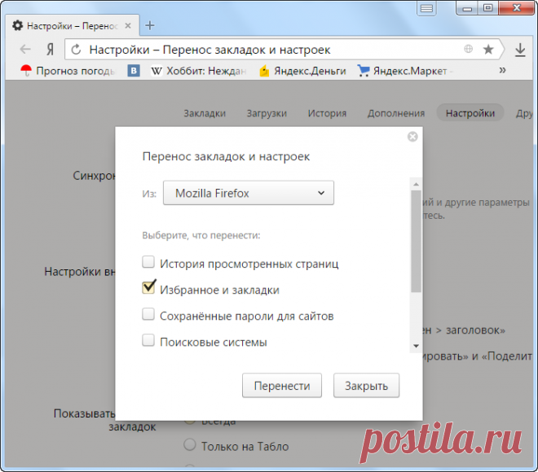Viewport: 538px width, 472px height.
Task: Bookmark page with the star icon
Action: 488,50
